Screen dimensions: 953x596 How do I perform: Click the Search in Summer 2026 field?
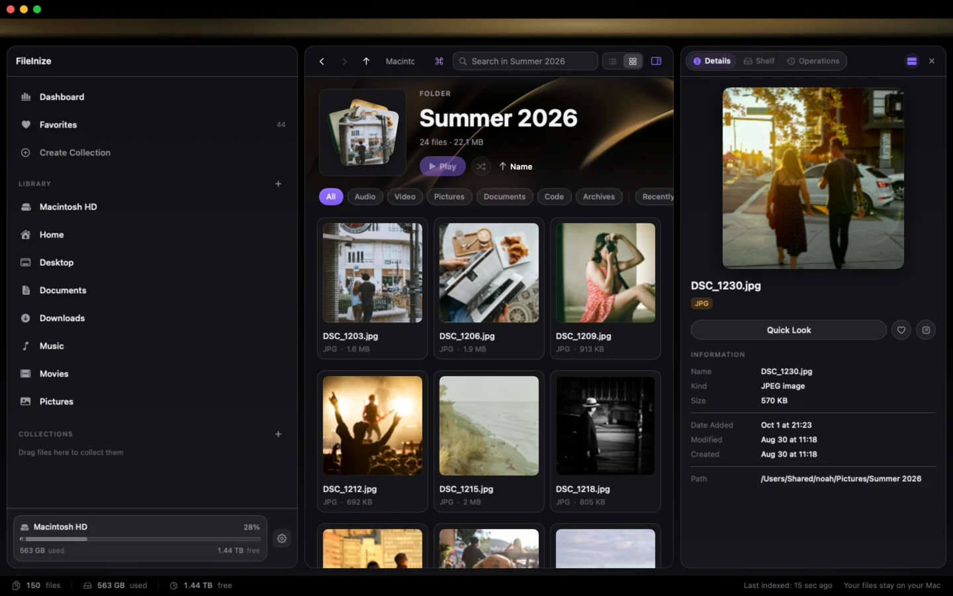pos(525,61)
